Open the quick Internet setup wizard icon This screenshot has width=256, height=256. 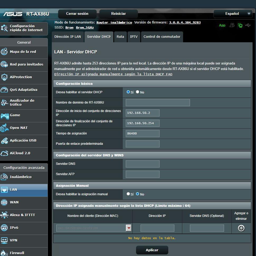(4, 28)
